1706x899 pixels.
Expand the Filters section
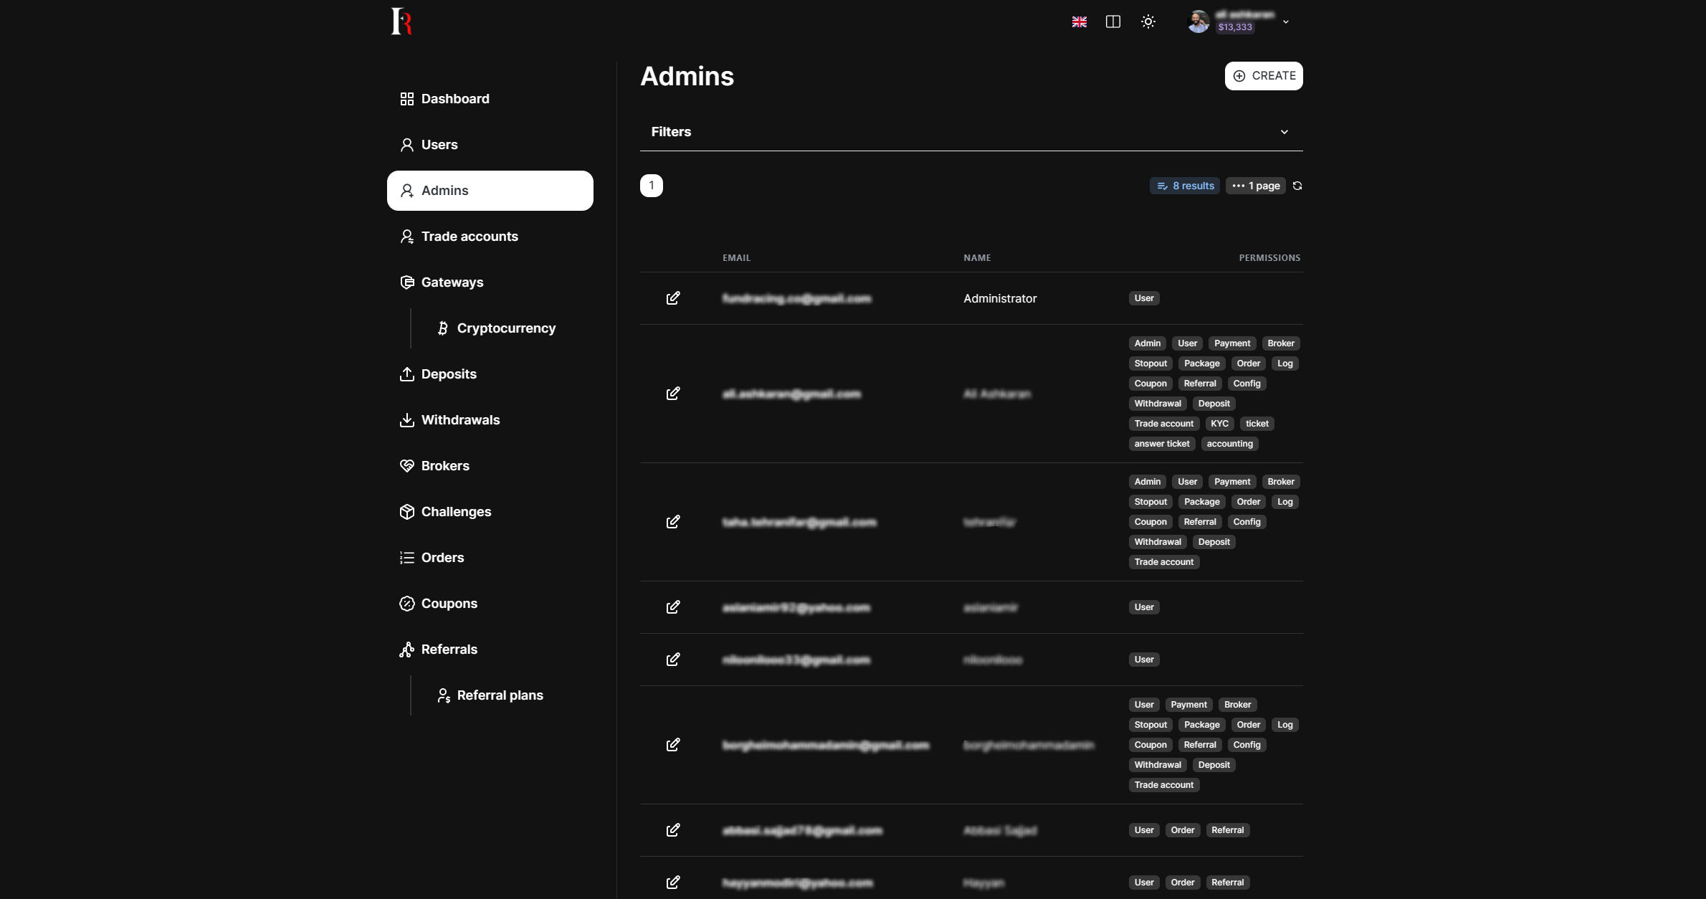[971, 132]
